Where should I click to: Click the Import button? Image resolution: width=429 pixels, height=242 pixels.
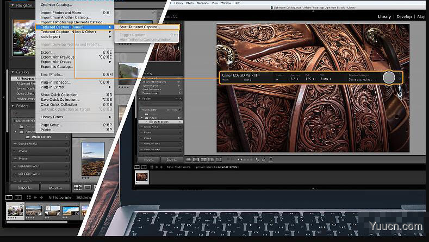[x=24, y=187]
